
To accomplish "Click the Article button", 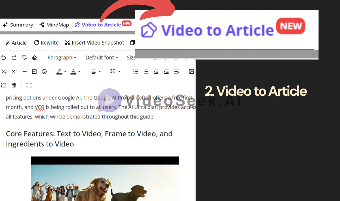I will point(16,43).
